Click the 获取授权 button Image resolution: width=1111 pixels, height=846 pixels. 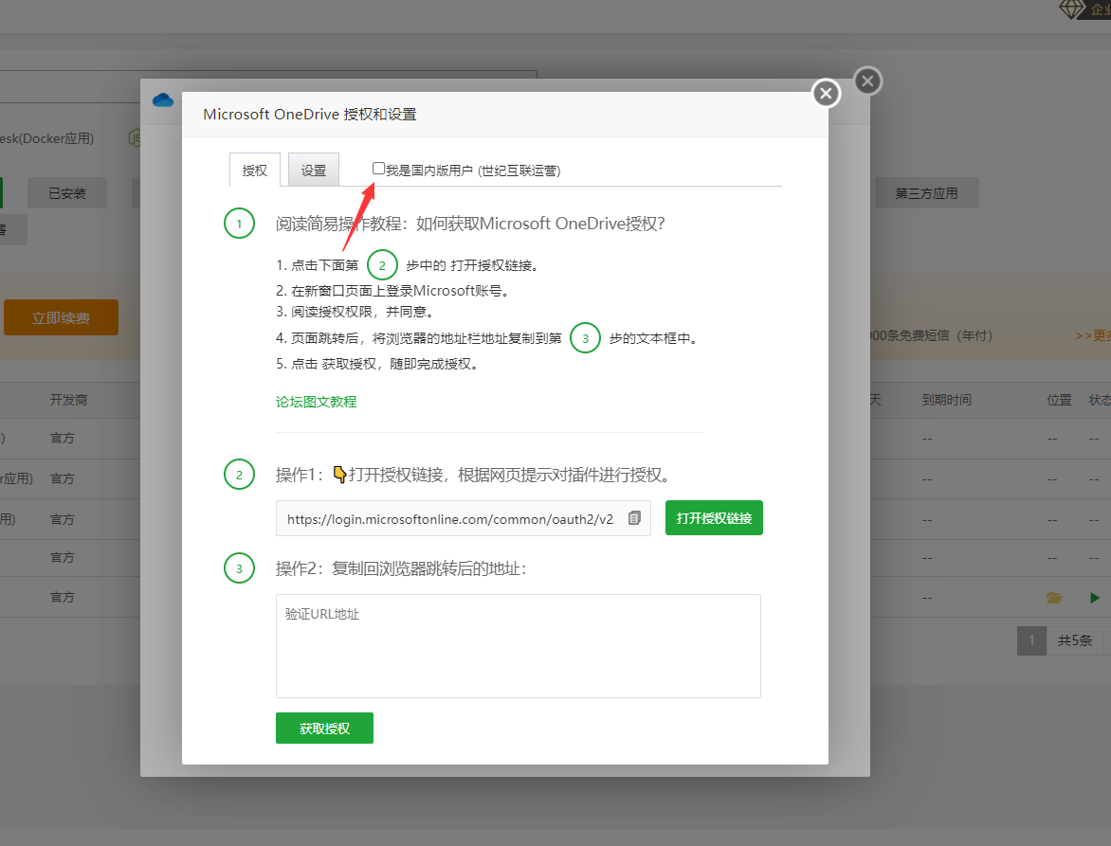324,729
